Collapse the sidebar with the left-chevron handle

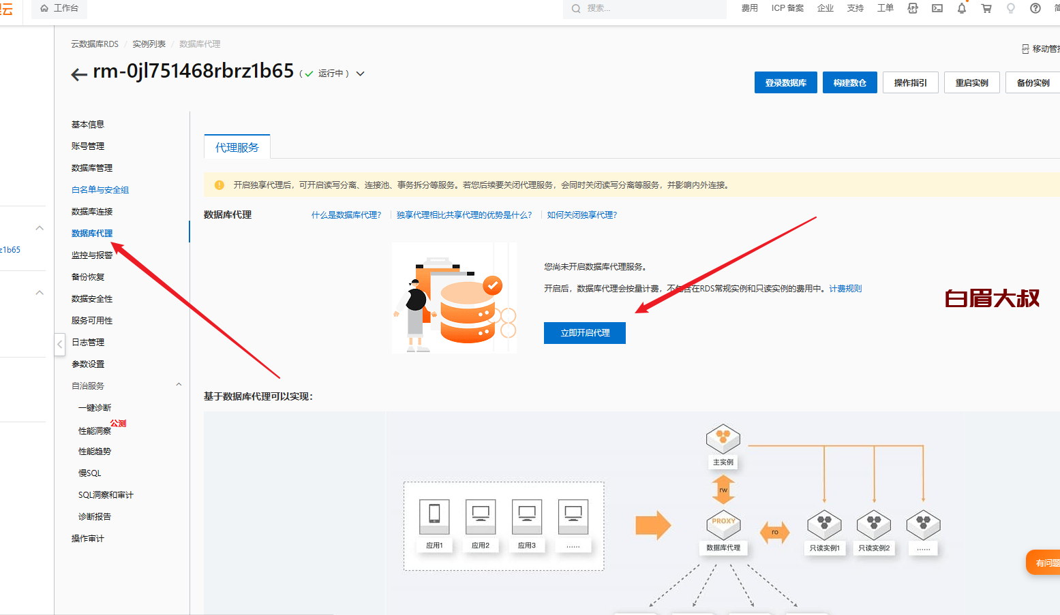[x=60, y=344]
